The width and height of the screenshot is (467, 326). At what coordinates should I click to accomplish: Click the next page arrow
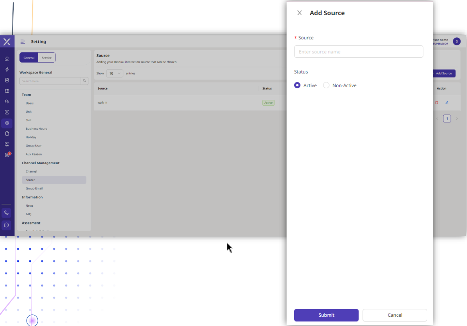pos(457,119)
